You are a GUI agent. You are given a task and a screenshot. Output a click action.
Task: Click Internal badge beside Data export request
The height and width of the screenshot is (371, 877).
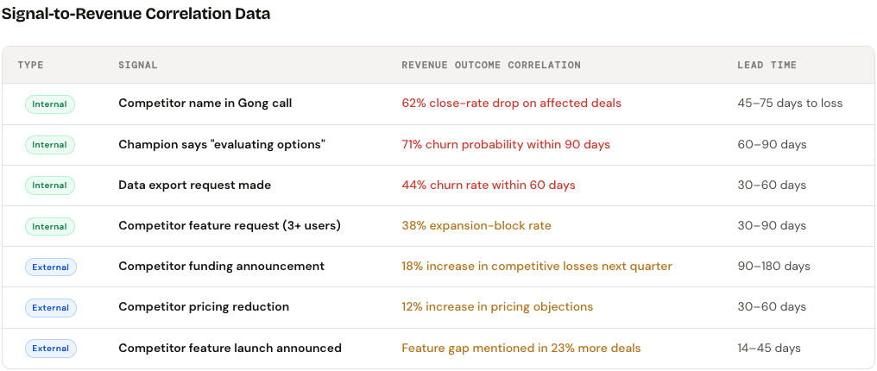pyautogui.click(x=50, y=185)
